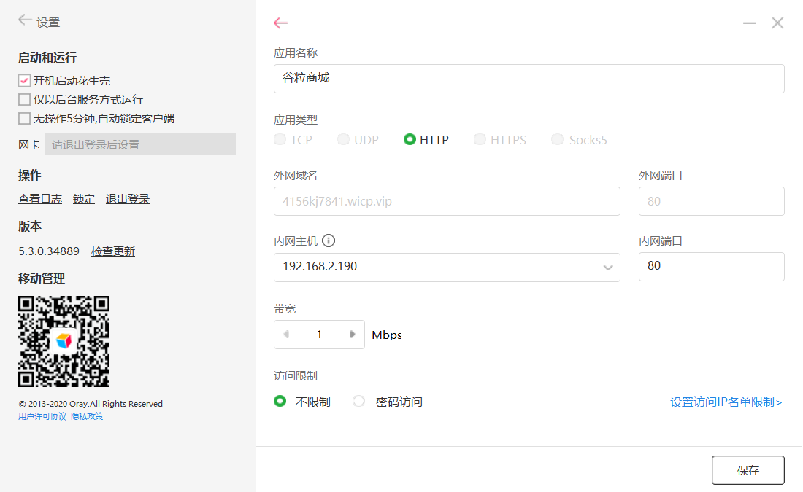Edit the 内网端口 field
Image resolution: width=803 pixels, height=492 pixels.
[x=711, y=267]
